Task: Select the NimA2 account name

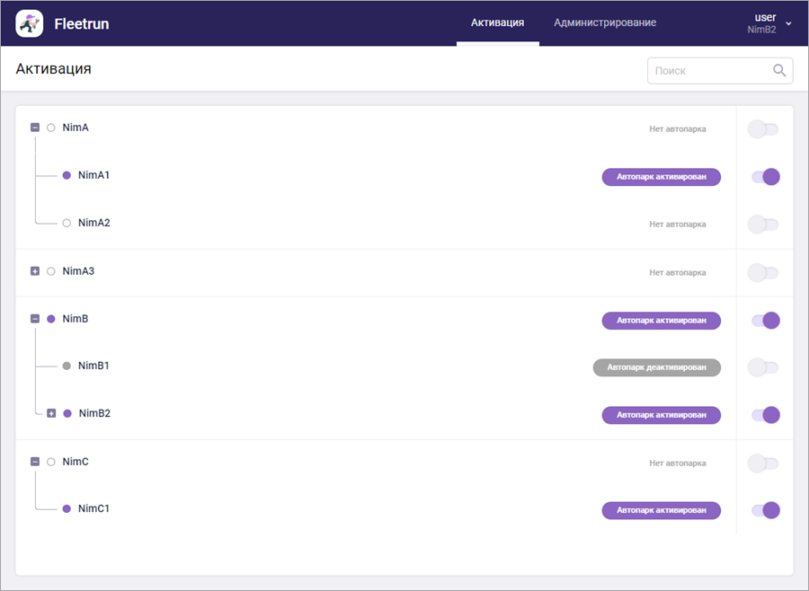Action: coord(93,223)
